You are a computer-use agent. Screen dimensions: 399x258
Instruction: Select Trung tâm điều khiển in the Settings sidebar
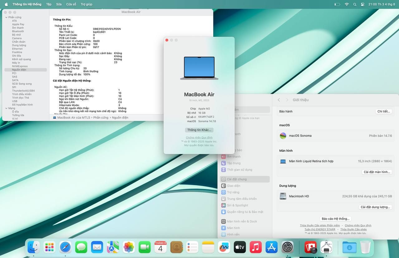(x=245, y=199)
